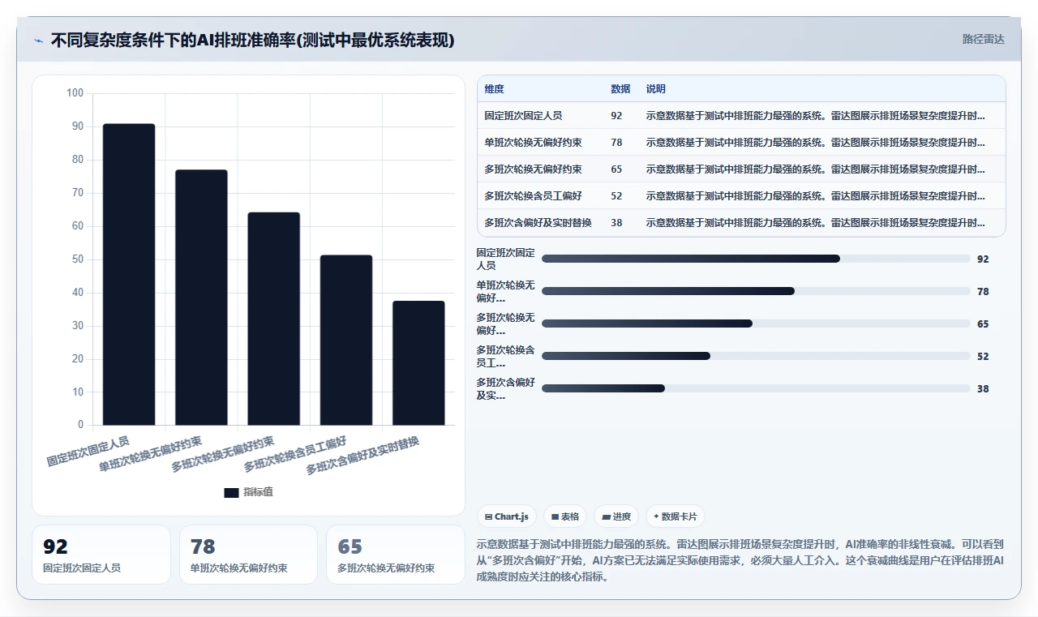Select the Chart.js chip
The width and height of the screenshot is (1038, 617).
(507, 516)
